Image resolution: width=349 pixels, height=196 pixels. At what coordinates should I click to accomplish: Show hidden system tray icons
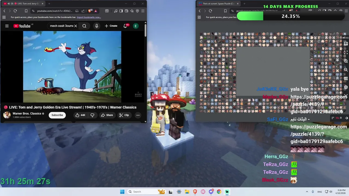(x=307, y=192)
